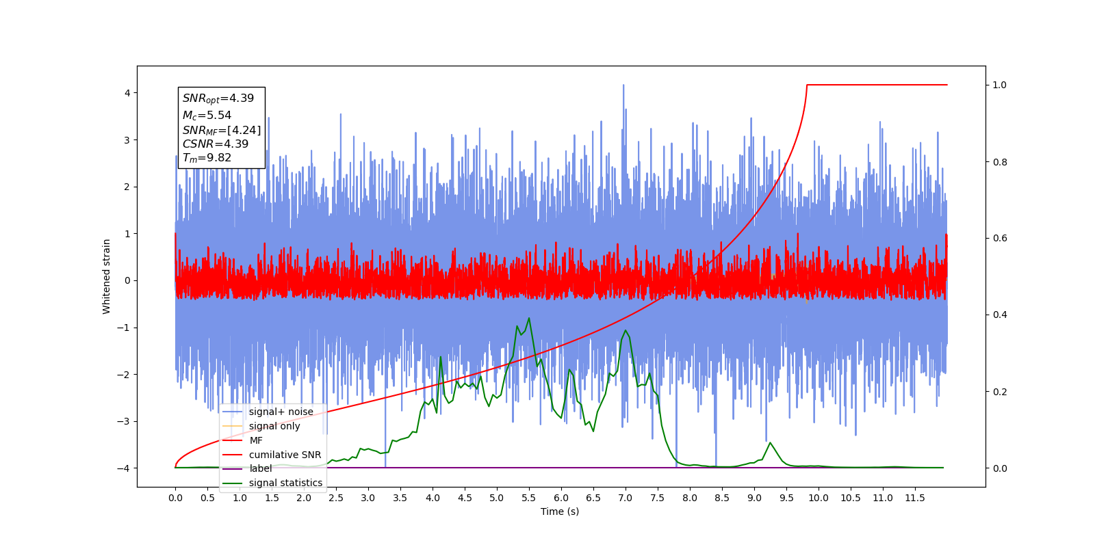
Task: Select the 11.0 time axis tick label
Action: 883,498
